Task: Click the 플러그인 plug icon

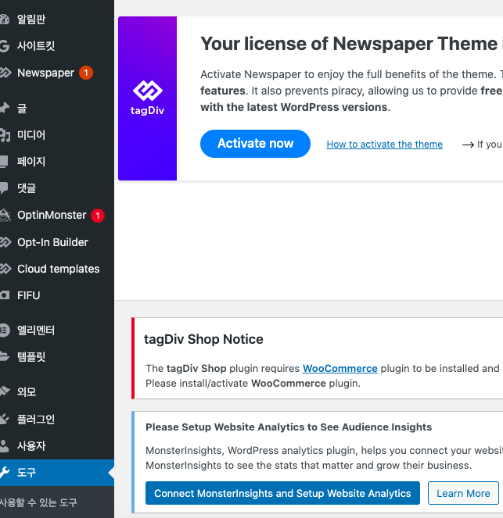Action: coord(4,419)
